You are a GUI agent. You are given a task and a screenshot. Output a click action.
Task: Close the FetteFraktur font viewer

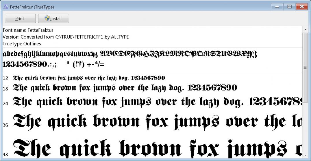tap(302, 7)
